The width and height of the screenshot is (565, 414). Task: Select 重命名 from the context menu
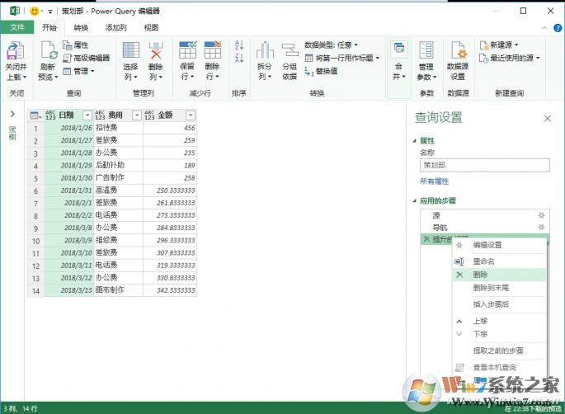click(x=483, y=261)
